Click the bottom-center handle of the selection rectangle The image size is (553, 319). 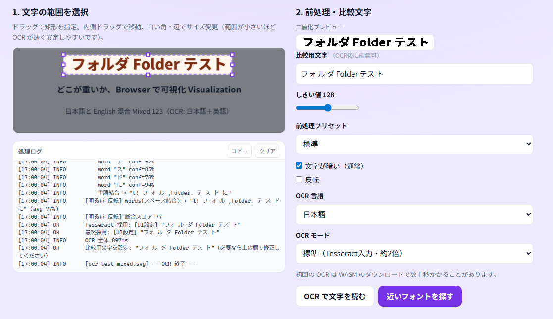[148, 75]
